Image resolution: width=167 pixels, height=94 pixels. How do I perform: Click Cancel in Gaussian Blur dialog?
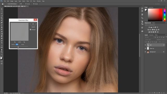33,27
